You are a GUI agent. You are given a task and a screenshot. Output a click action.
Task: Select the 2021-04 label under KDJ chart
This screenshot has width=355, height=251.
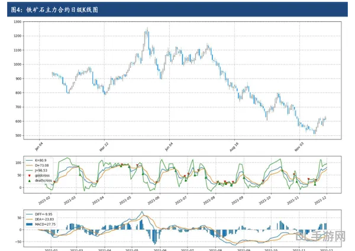click(x=98, y=200)
